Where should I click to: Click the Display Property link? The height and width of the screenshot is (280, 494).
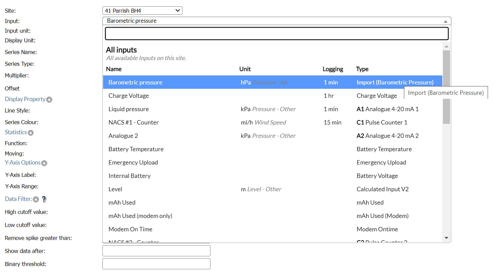(25, 99)
